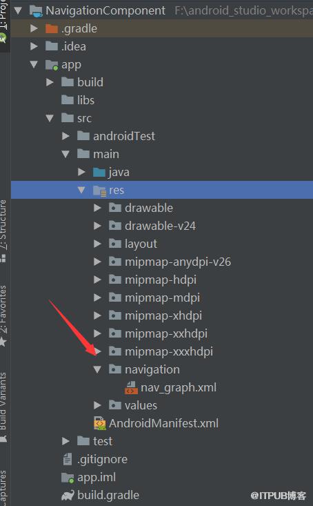Click the values folder icon
Screen dimensions: 313x506
(114, 405)
